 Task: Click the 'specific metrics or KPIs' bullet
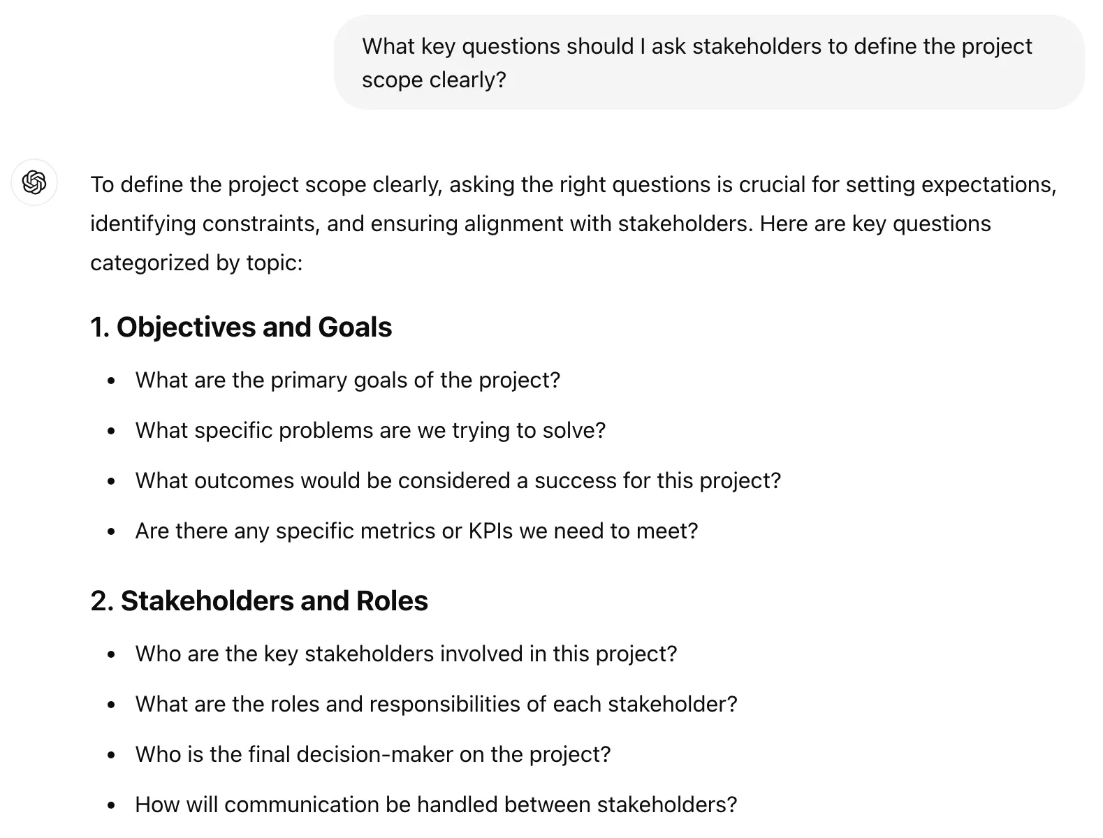coord(417,531)
